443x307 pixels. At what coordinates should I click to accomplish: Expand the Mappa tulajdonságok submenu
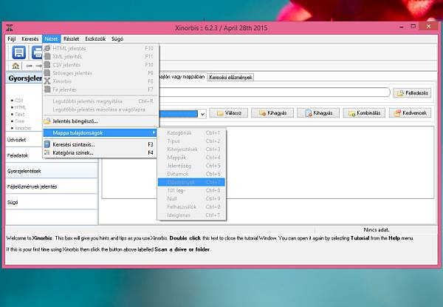[100, 132]
